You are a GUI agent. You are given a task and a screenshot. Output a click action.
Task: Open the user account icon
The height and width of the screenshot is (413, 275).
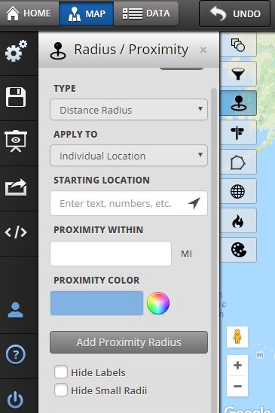click(x=15, y=310)
